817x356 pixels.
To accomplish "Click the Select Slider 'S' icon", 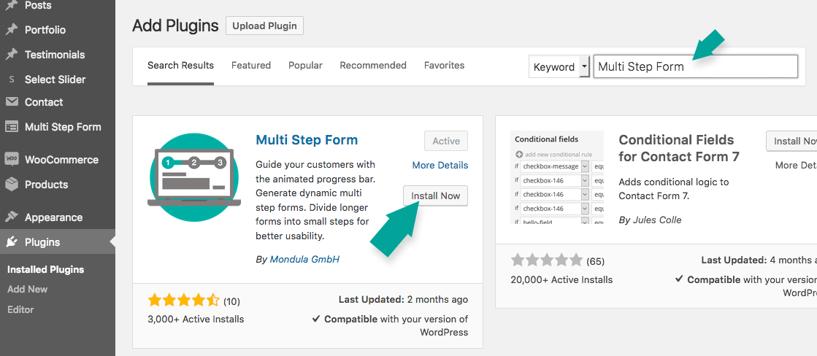I will pyautogui.click(x=12, y=80).
